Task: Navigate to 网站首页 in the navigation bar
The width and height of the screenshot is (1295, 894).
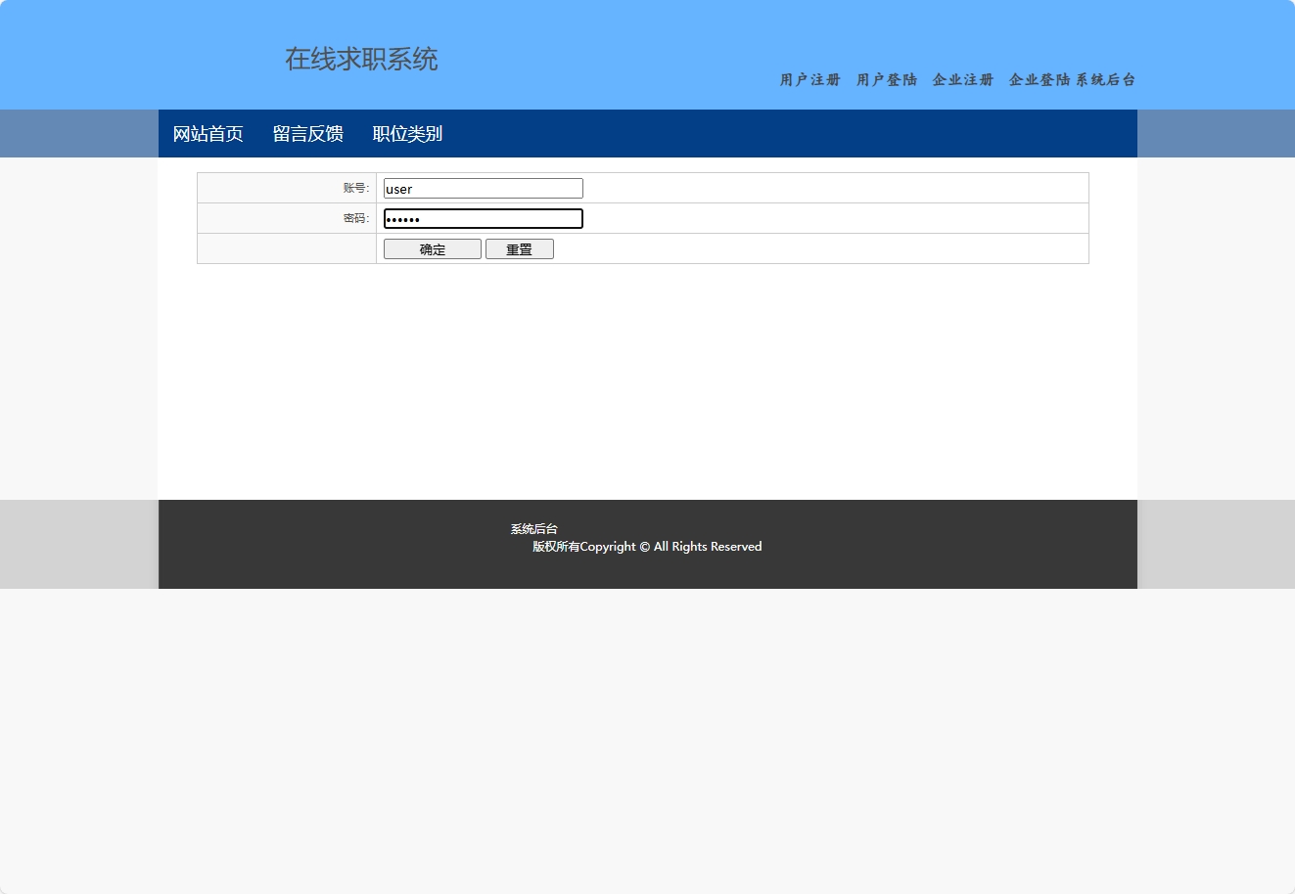Action: point(208,133)
